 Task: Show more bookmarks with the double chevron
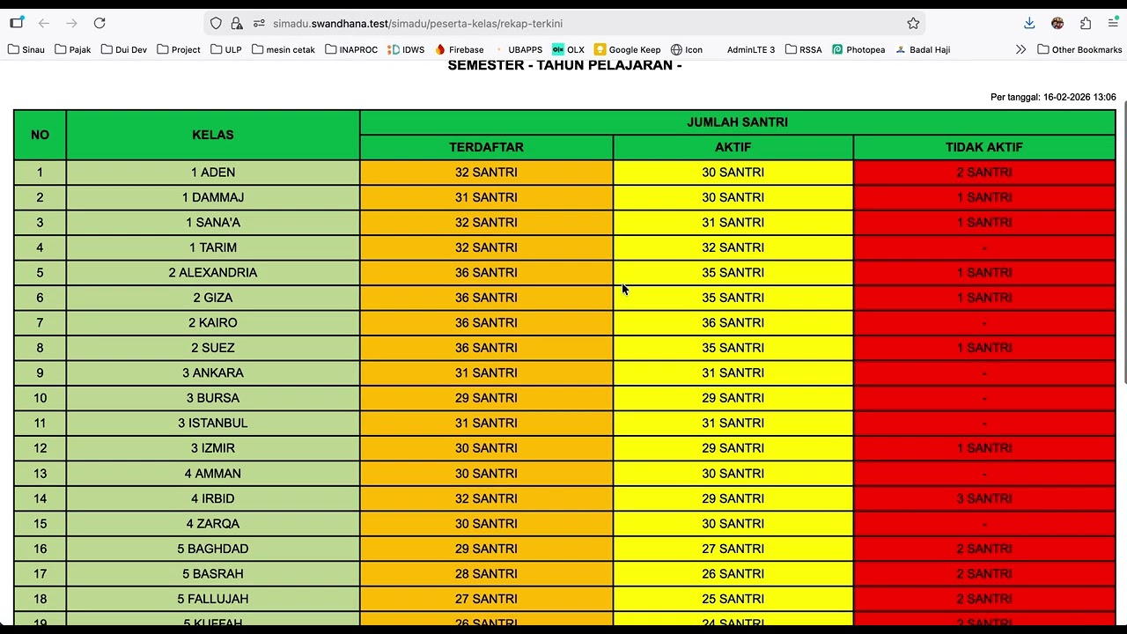click(x=1020, y=49)
